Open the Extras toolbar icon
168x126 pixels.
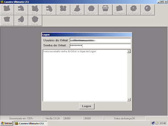[x=35, y=21]
